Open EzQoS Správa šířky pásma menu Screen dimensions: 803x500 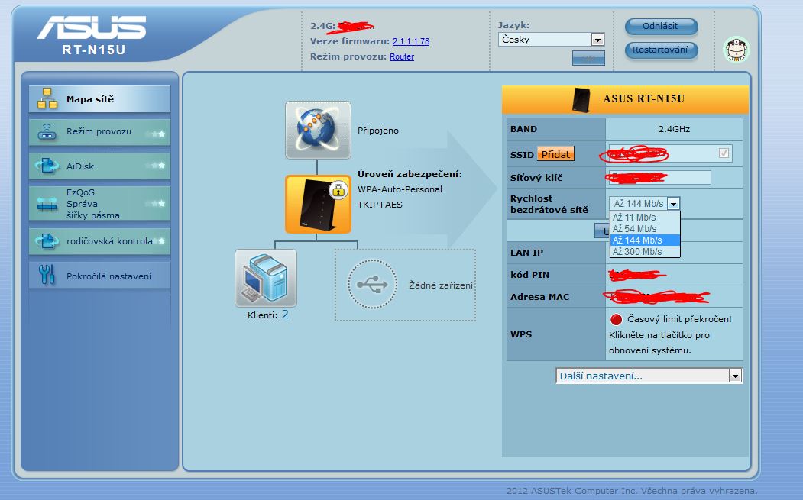99,204
